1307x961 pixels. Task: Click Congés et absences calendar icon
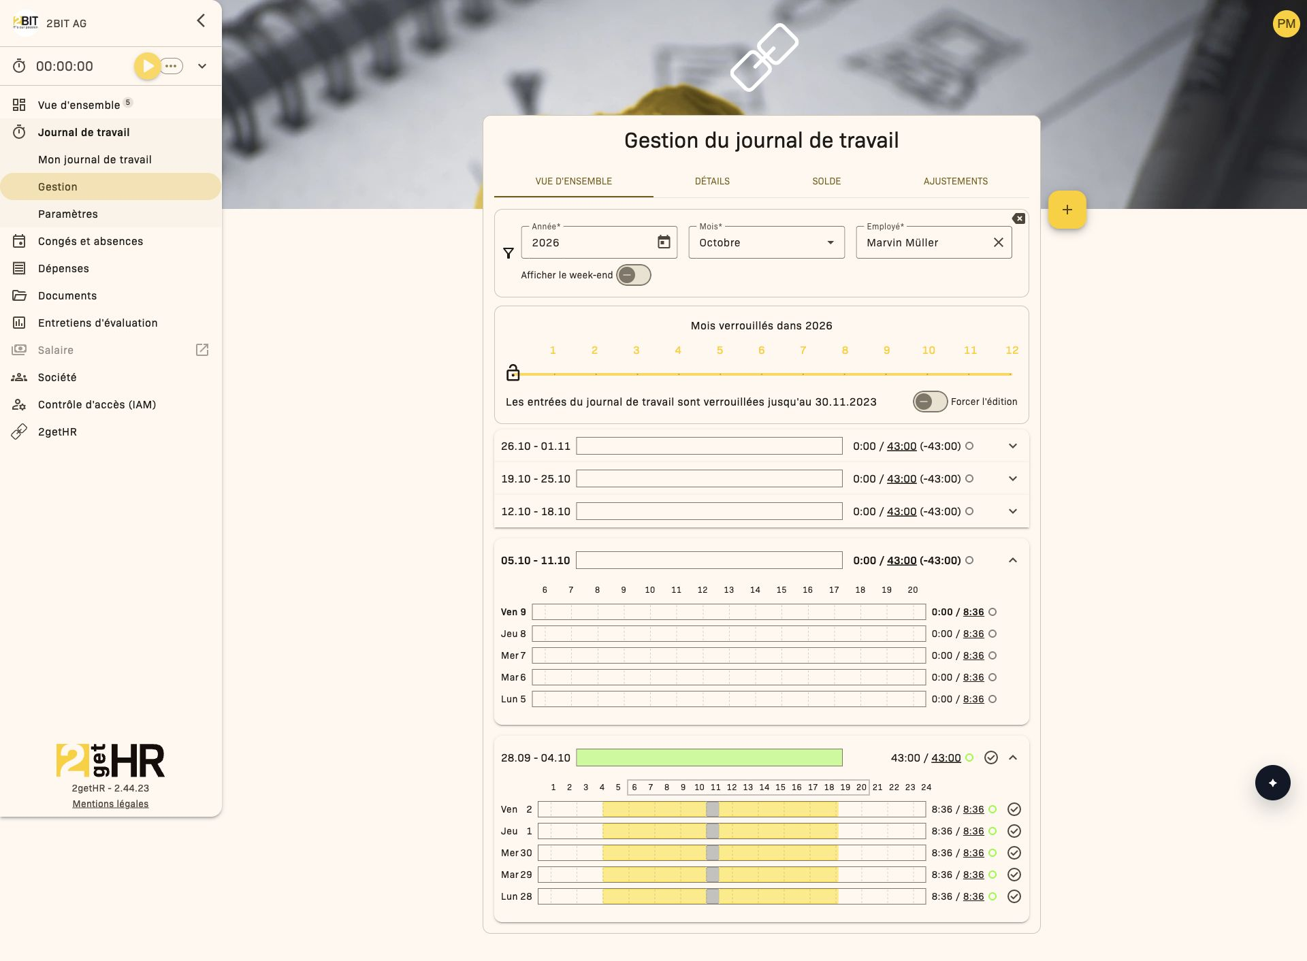(x=19, y=241)
